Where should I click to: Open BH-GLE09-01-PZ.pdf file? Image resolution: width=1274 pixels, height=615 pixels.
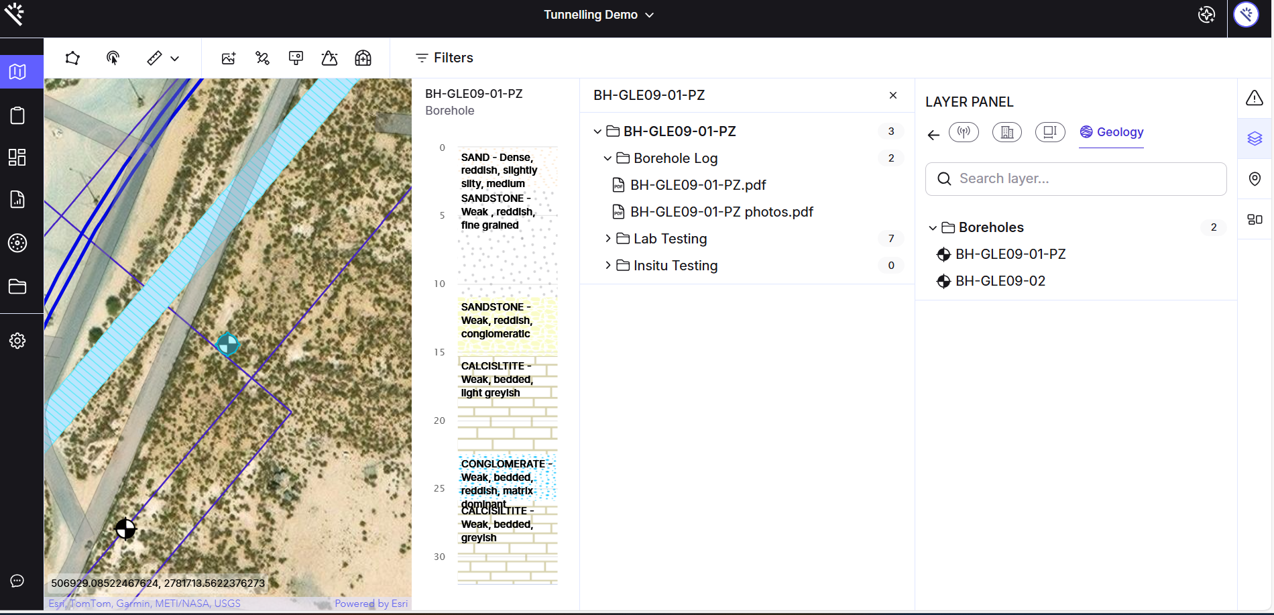(x=697, y=185)
